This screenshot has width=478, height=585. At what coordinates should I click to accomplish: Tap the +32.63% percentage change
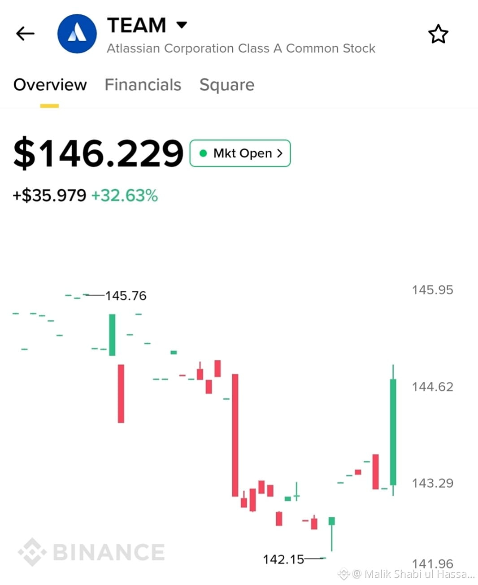(125, 196)
